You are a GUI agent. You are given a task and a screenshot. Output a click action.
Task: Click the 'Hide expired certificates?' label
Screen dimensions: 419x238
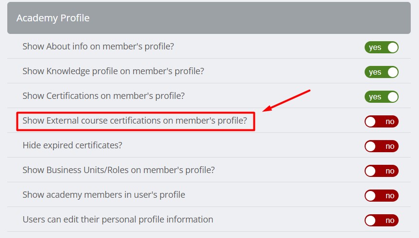click(72, 145)
